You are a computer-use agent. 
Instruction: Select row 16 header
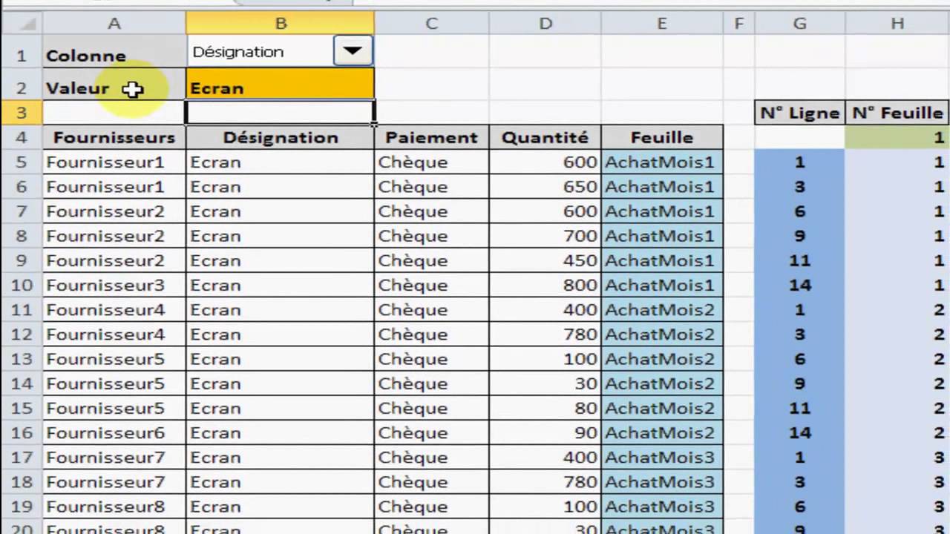(22, 432)
